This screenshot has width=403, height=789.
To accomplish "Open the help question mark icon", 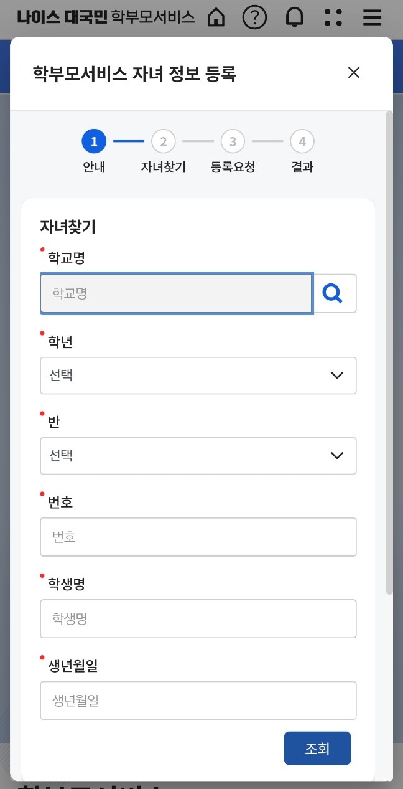I will pyautogui.click(x=254, y=17).
